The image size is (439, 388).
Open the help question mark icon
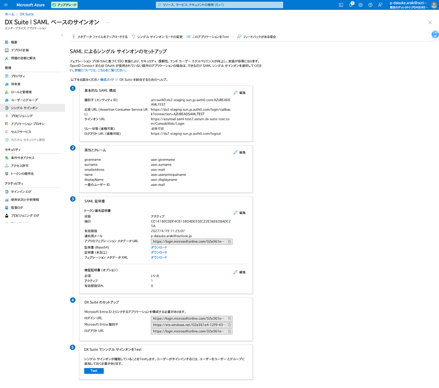tap(370, 5)
